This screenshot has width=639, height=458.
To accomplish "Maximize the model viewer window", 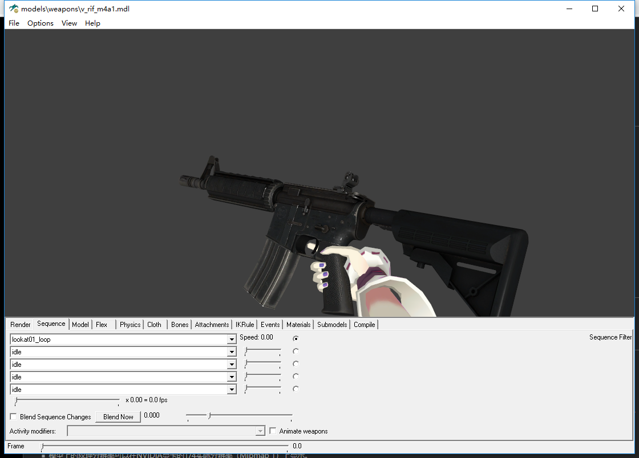I will (x=595, y=9).
